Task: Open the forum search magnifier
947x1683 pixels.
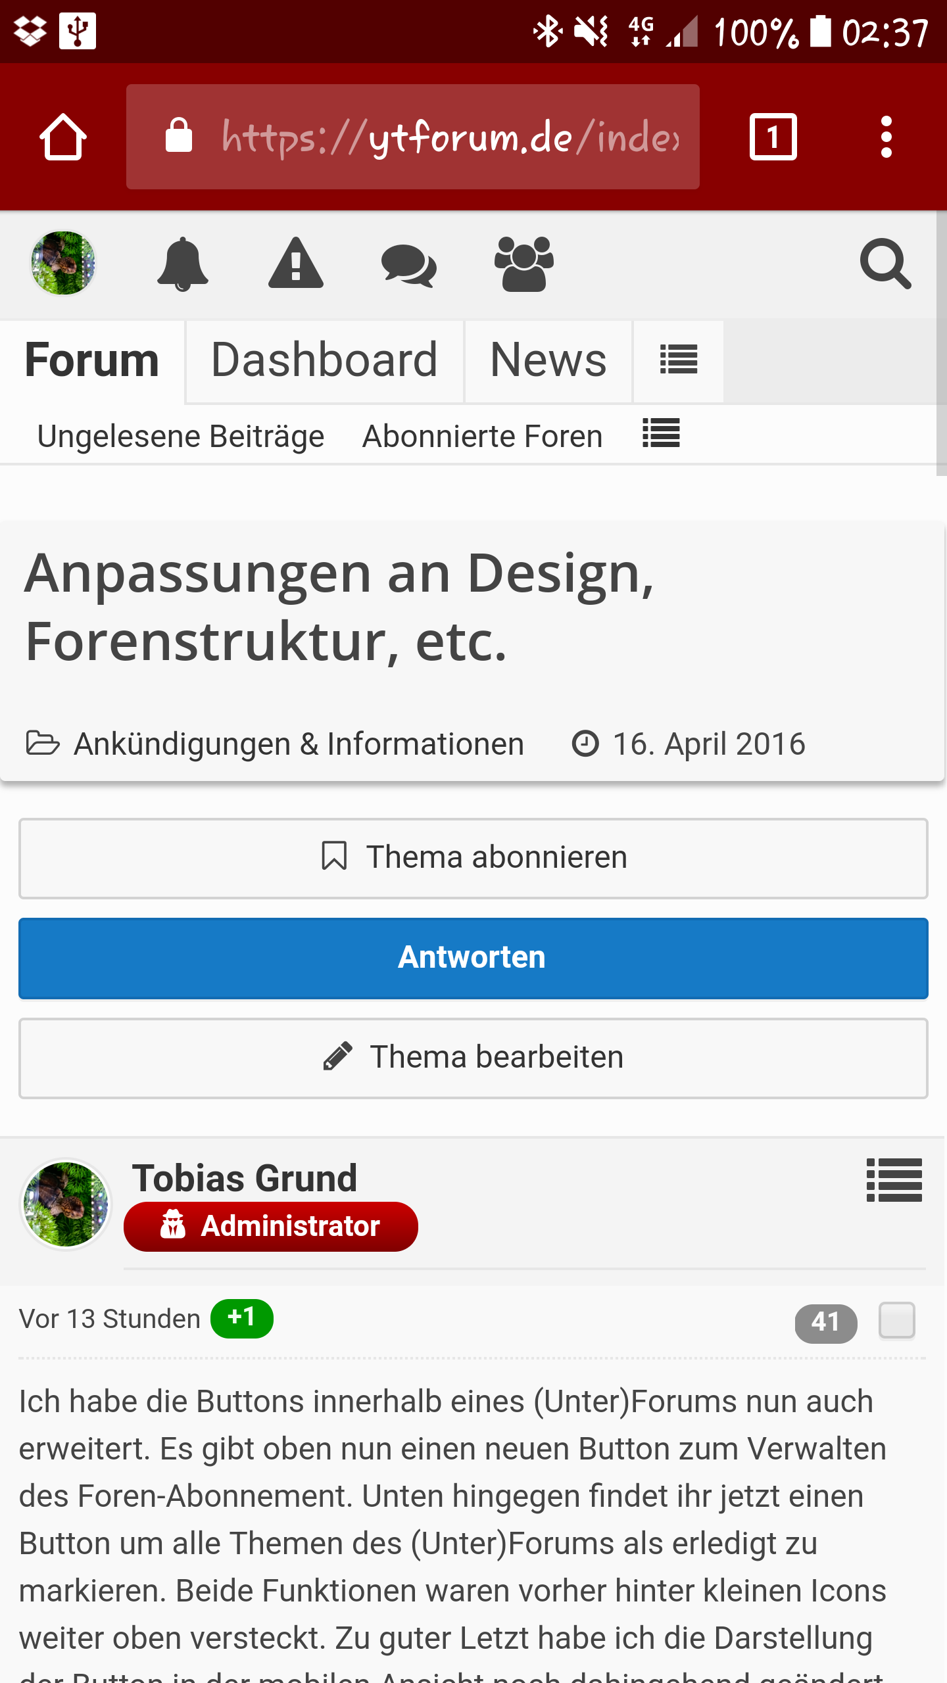Action: [885, 264]
